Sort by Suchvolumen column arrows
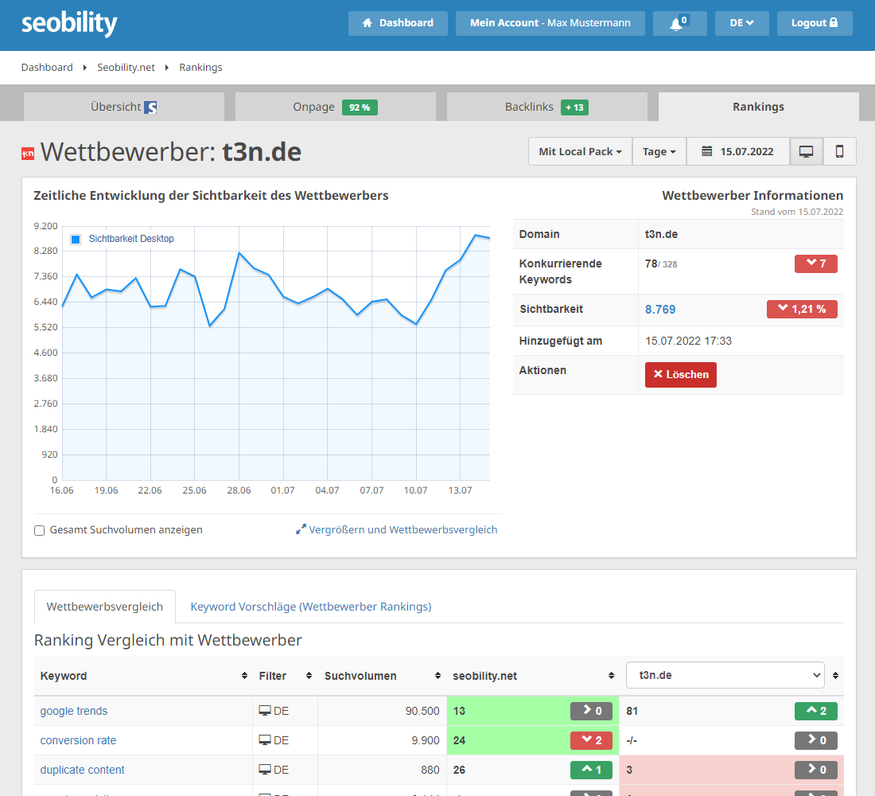 [x=437, y=676]
